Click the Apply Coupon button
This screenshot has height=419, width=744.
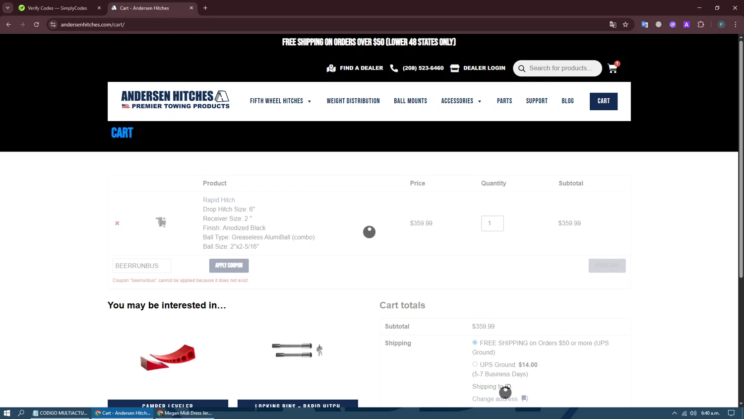coord(229,266)
